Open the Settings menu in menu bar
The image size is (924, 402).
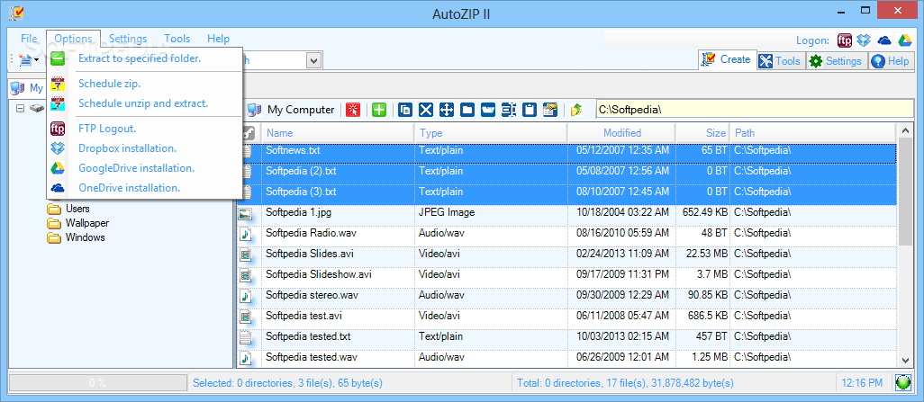point(128,39)
